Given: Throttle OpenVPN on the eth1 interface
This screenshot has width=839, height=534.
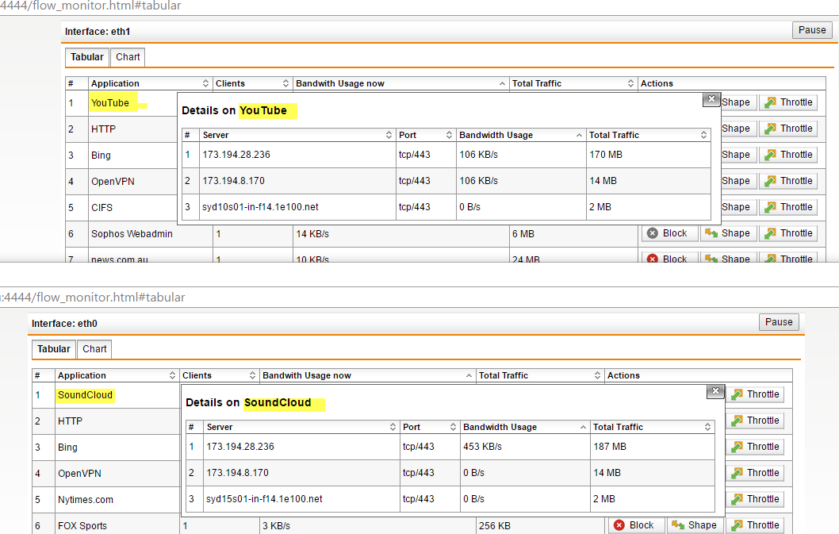Looking at the screenshot, I should pos(788,181).
